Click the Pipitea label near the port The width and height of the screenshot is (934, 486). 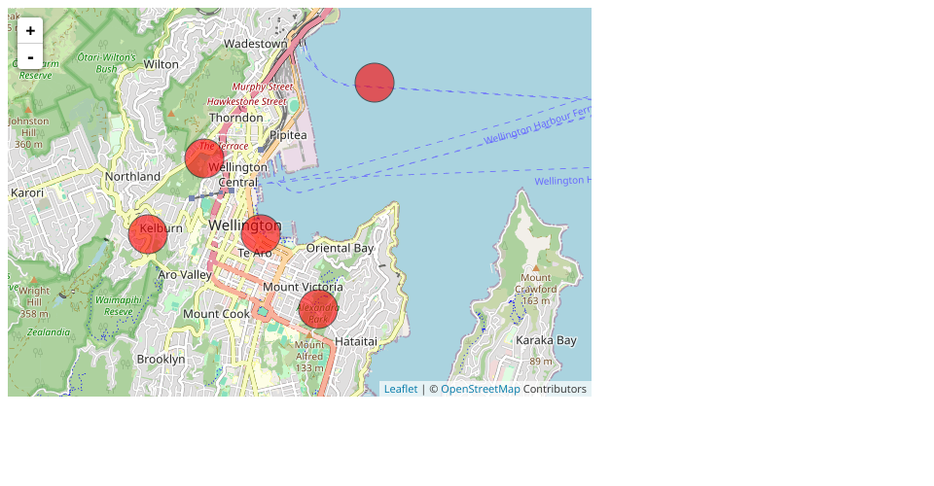288,135
